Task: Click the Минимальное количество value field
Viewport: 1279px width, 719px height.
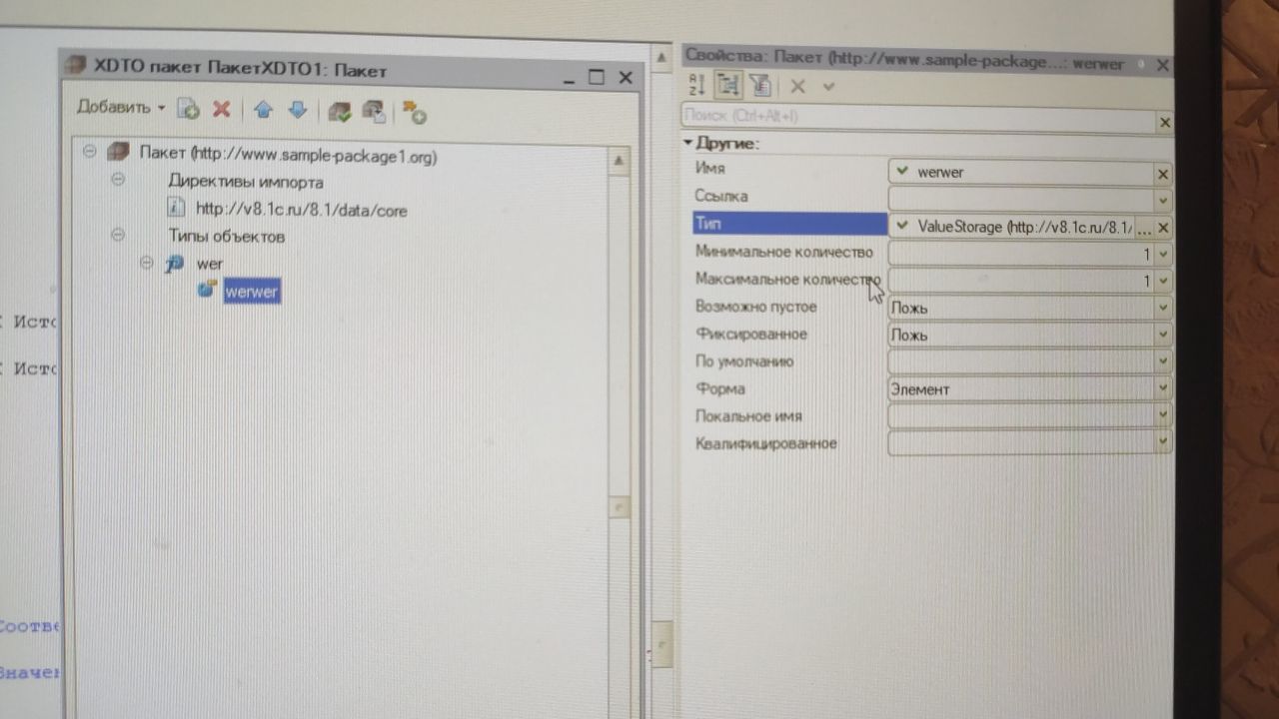Action: pos(1020,255)
